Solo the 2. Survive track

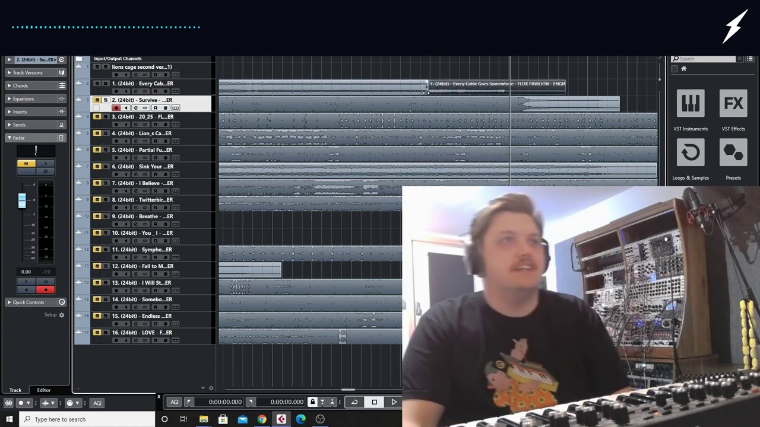tap(106, 100)
